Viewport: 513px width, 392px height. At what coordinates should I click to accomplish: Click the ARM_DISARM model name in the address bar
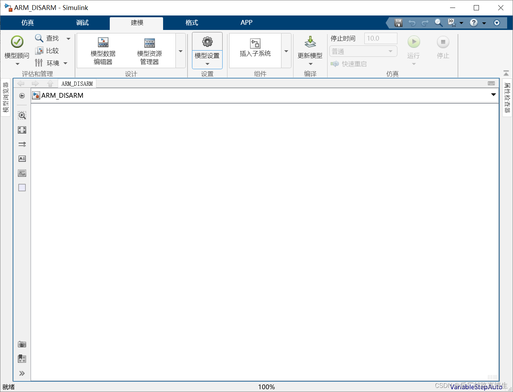[62, 95]
